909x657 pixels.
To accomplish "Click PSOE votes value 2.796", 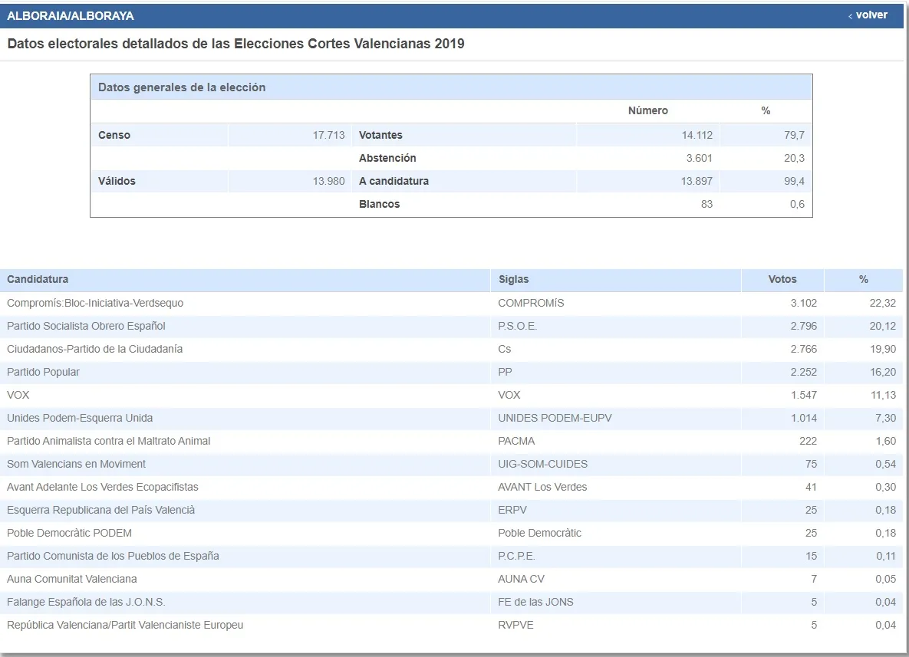I will pyautogui.click(x=803, y=326).
